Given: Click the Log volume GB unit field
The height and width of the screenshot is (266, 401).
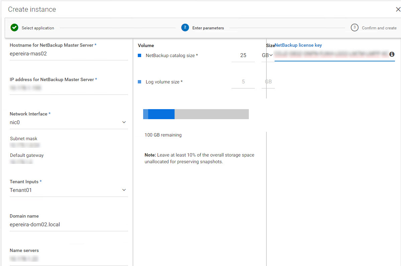Looking at the screenshot, I should 268,82.
